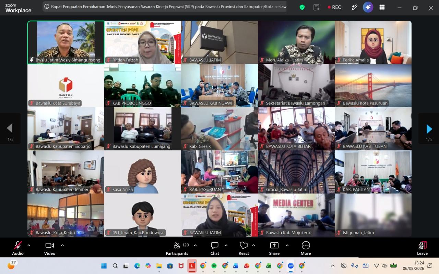Screen dimensions: 439x274
Task: Expand caret next to Participants
Action: 195,245
